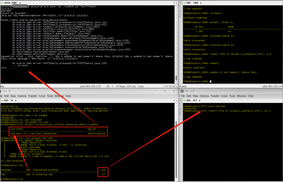Open Help menu in SID: 277 window
This screenshot has height=182, width=283.
click(251, 96)
